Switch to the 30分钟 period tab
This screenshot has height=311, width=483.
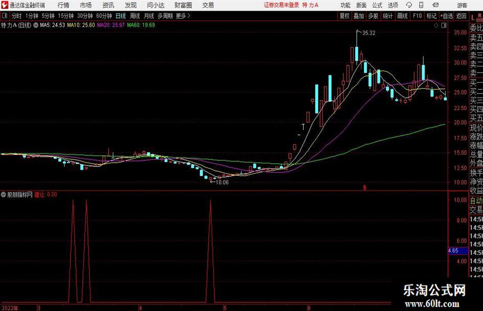[85, 16]
